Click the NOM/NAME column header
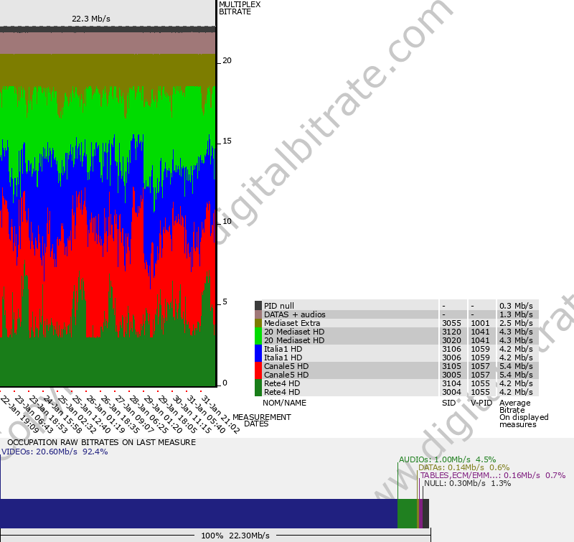The image size is (574, 542). click(x=284, y=403)
